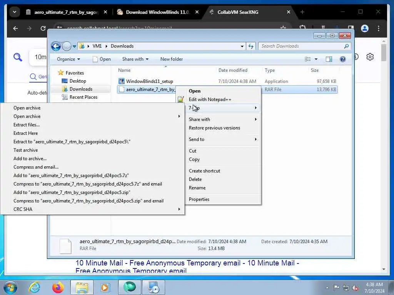
Task: Click the change view icon
Action: [308, 59]
